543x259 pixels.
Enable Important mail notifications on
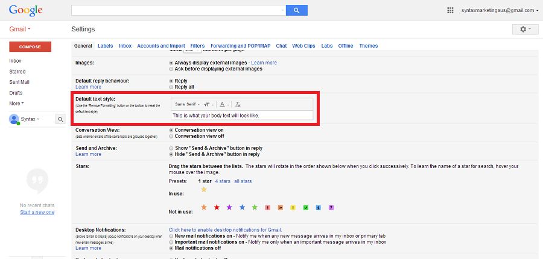click(171, 242)
